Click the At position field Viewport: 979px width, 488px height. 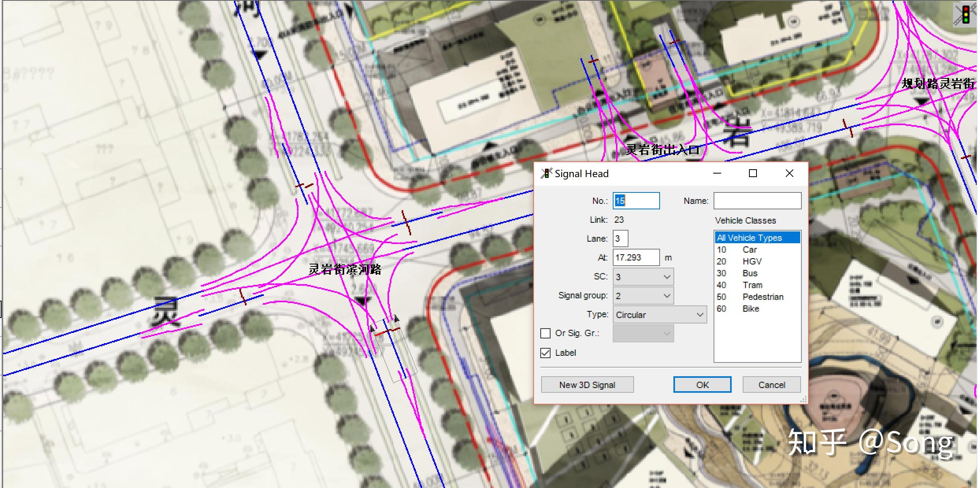click(636, 257)
